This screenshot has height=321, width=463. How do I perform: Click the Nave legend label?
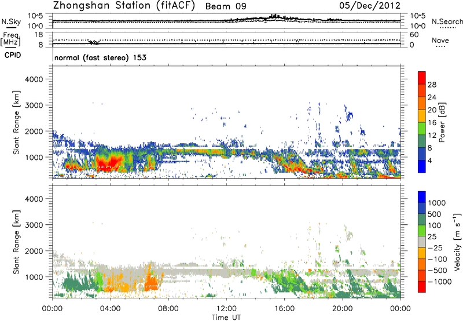(x=440, y=41)
